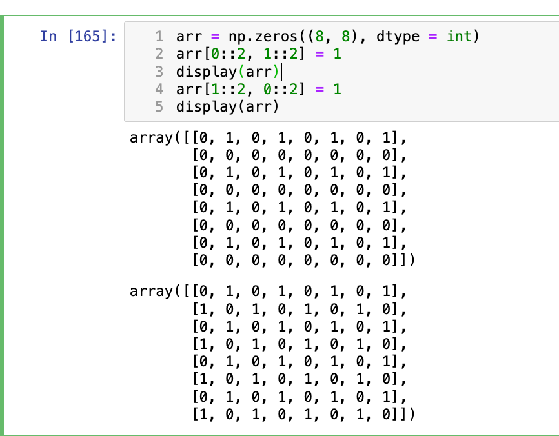The height and width of the screenshot is (436, 559).
Task: Click display(arr) on line 3
Action: (227, 71)
